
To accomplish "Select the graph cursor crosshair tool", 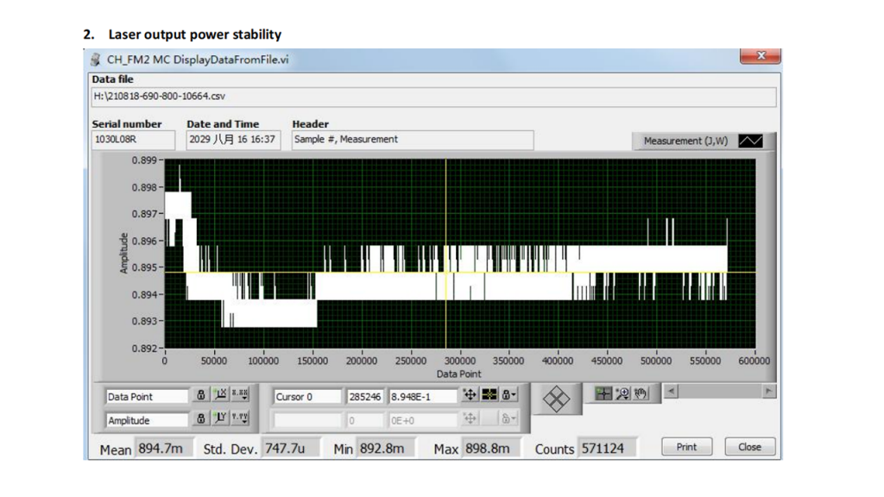I will click(603, 393).
